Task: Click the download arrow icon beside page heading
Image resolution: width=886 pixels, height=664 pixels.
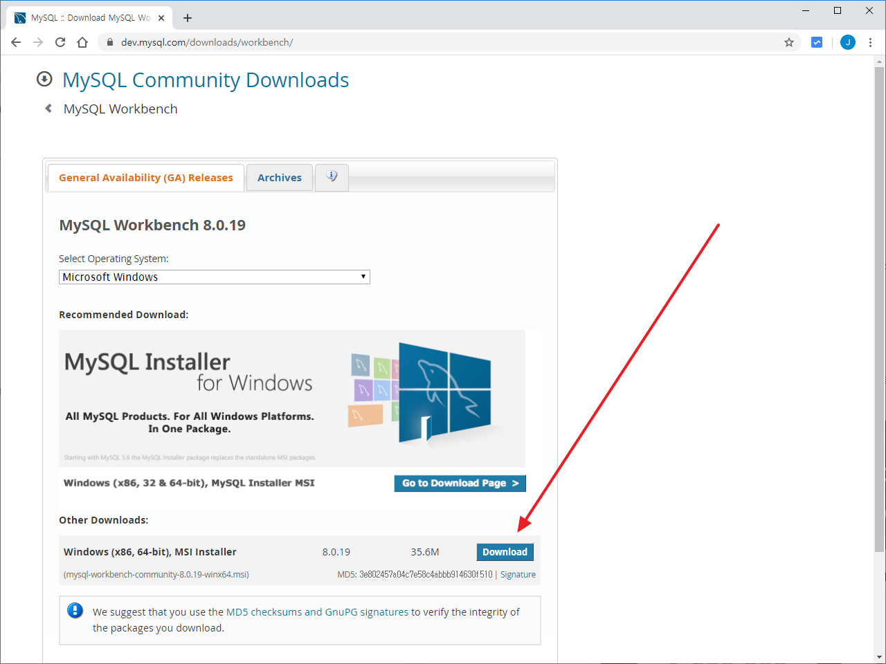Action: point(44,79)
